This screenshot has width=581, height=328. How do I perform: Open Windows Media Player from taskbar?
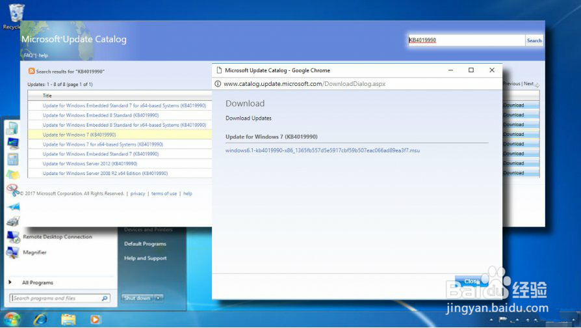click(96, 319)
